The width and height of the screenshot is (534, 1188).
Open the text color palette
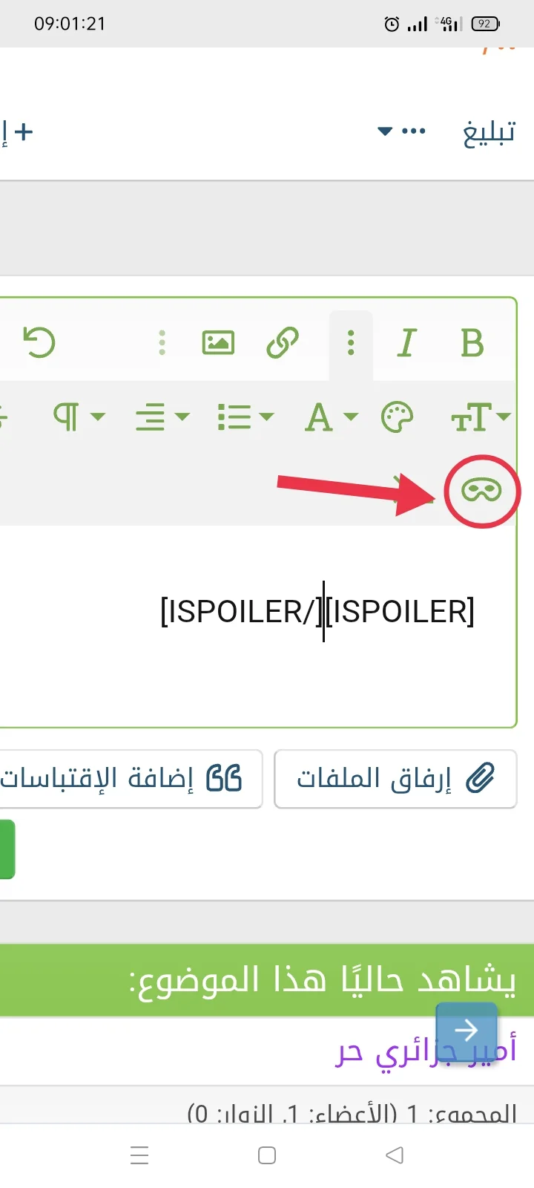click(x=397, y=417)
